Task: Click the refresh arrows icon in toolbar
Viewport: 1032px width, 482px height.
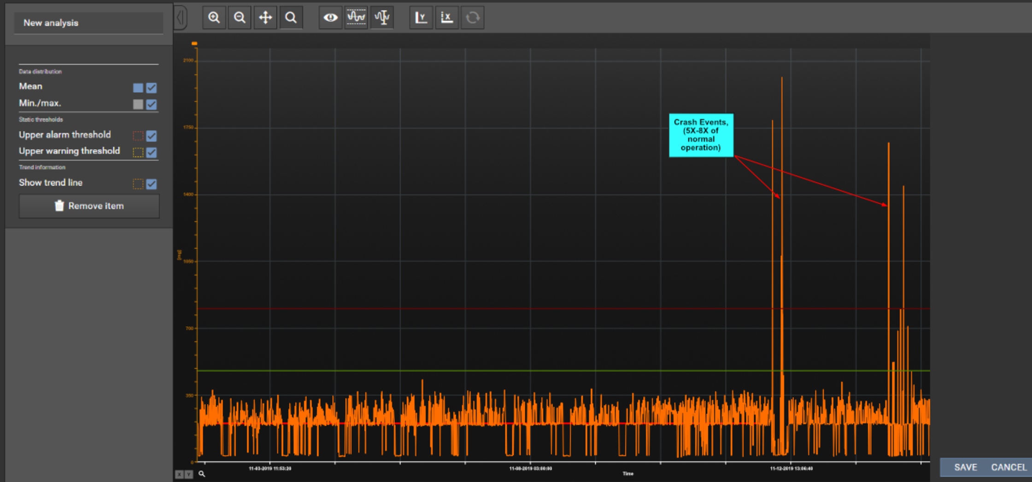Action: pos(473,18)
